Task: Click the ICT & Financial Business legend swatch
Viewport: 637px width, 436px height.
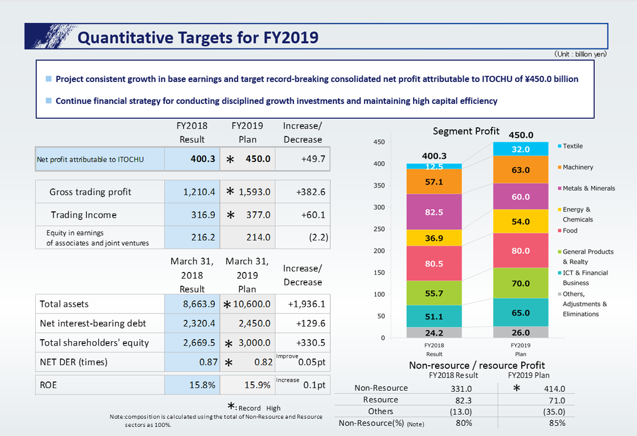Action: (x=559, y=273)
